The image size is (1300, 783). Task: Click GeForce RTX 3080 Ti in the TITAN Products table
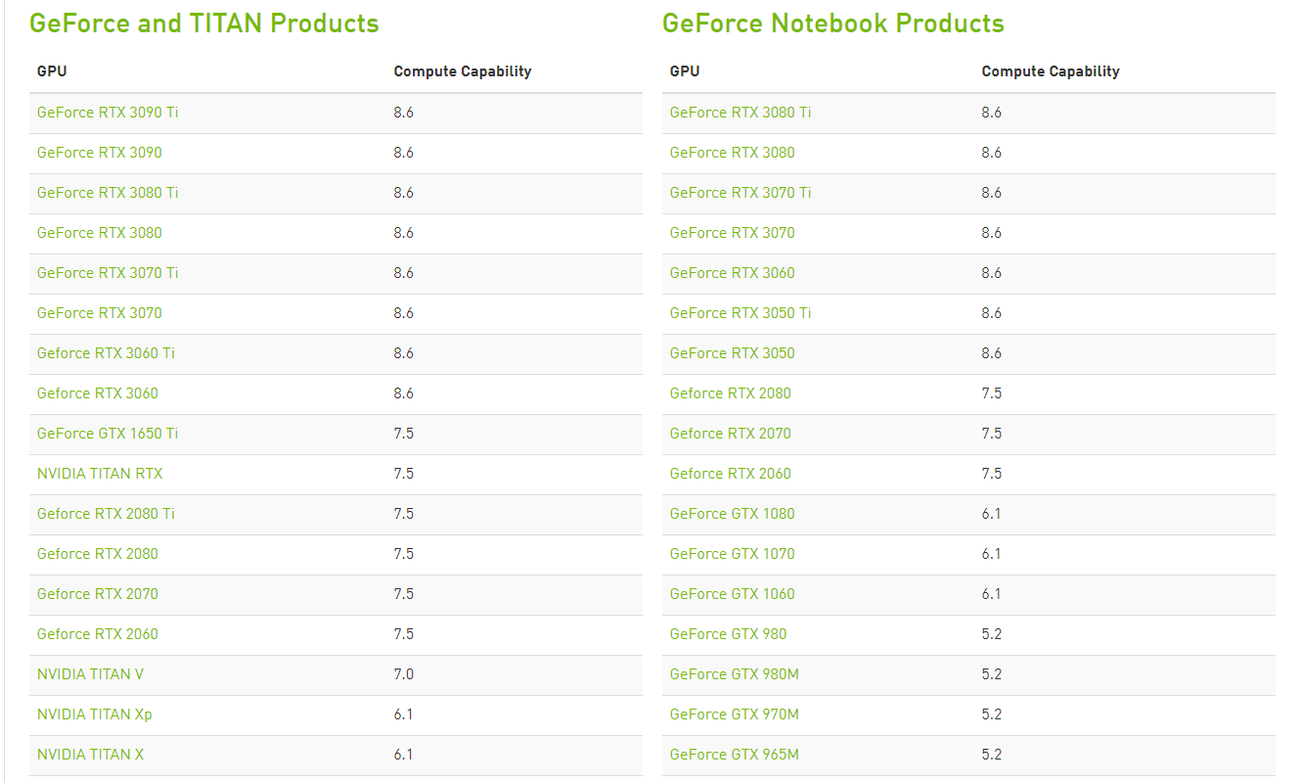point(108,193)
